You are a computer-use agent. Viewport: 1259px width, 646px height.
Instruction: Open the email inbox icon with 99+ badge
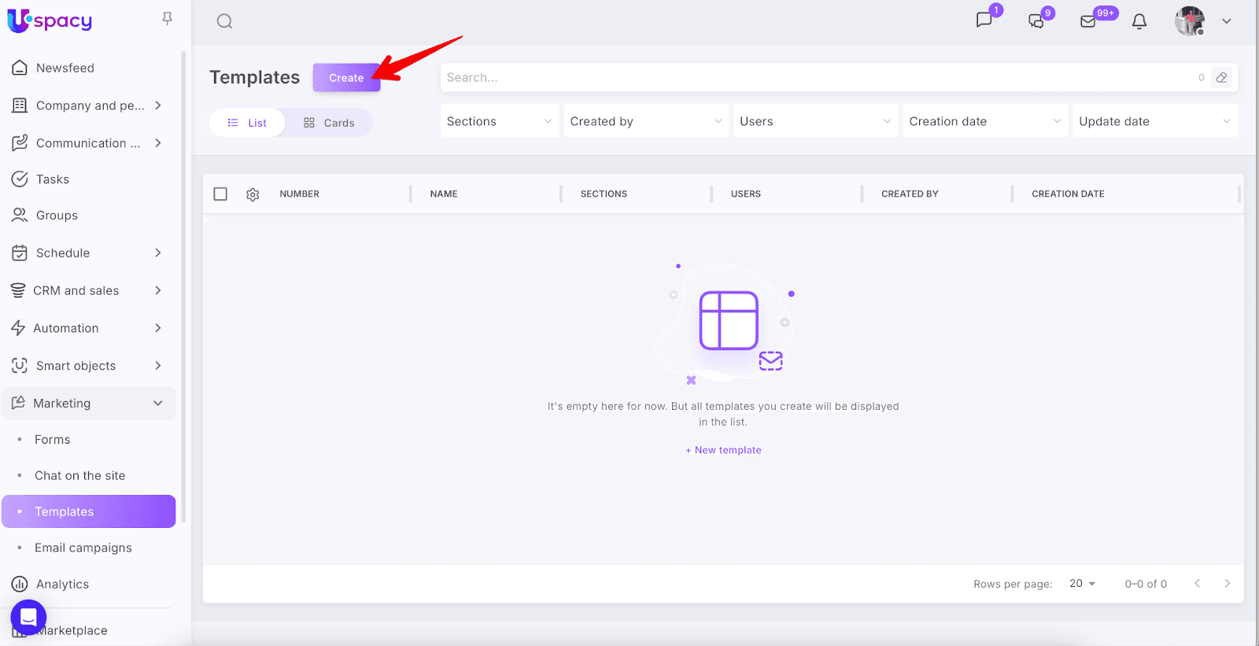(1088, 21)
